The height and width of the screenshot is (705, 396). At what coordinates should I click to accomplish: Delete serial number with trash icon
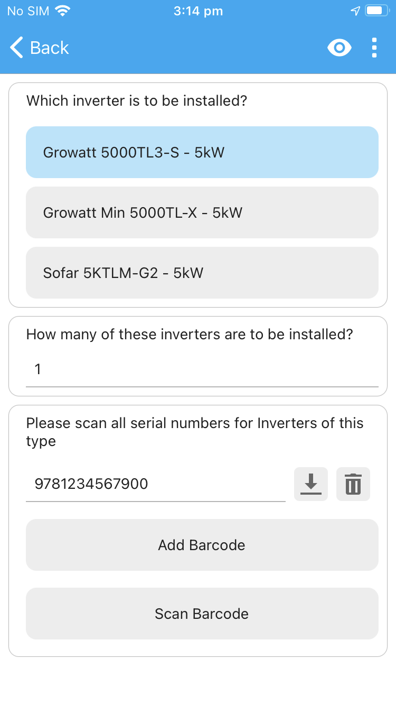coord(353,484)
